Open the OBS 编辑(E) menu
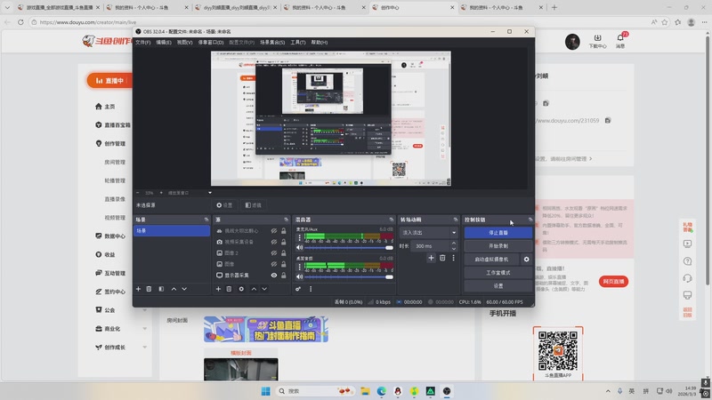712x400 pixels. (x=164, y=42)
